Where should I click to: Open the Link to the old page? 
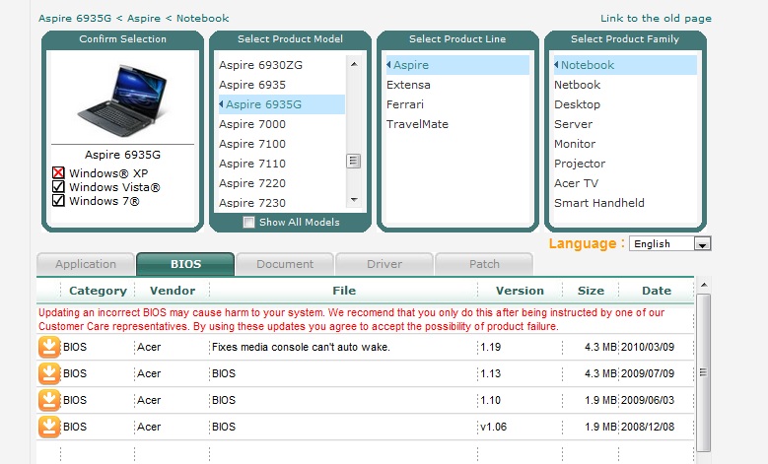click(x=656, y=18)
